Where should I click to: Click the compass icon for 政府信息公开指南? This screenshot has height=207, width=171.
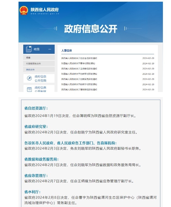pos(29,78)
